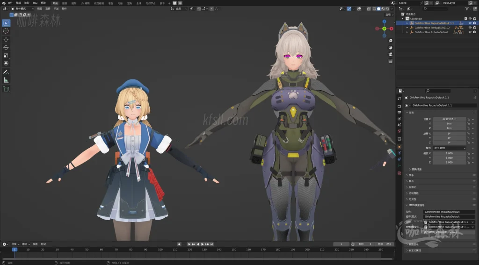Select the Measure ruler tool
Screen dimensions: 479x265
6,80
